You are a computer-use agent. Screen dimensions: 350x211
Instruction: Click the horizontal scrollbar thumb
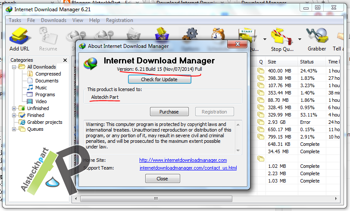[x=156, y=198]
